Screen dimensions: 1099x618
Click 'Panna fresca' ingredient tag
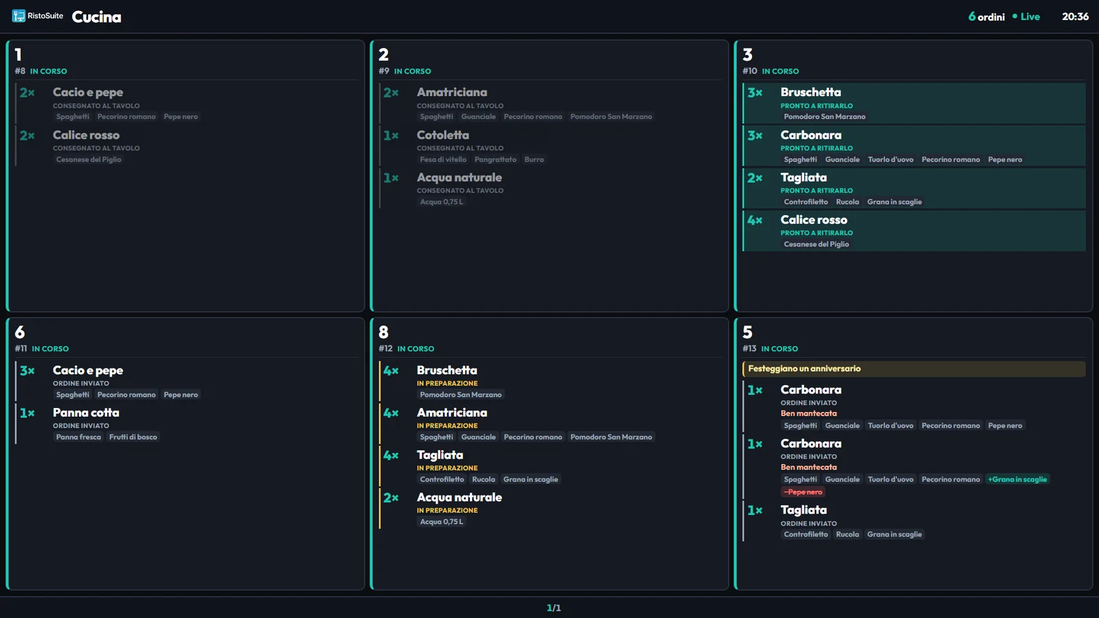[x=78, y=437]
